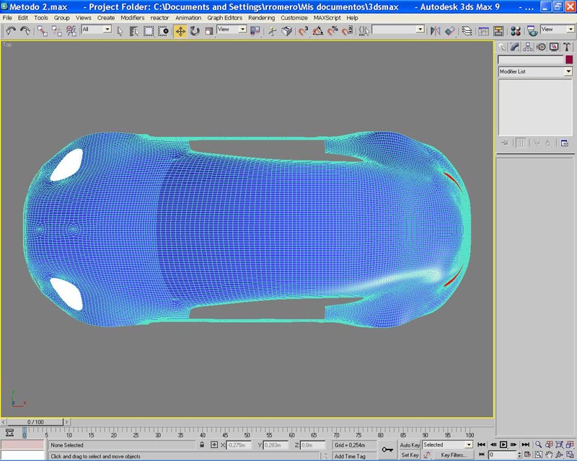Switch to the Utilities command panel tab
Screen dimensions: 577x461
[567, 47]
